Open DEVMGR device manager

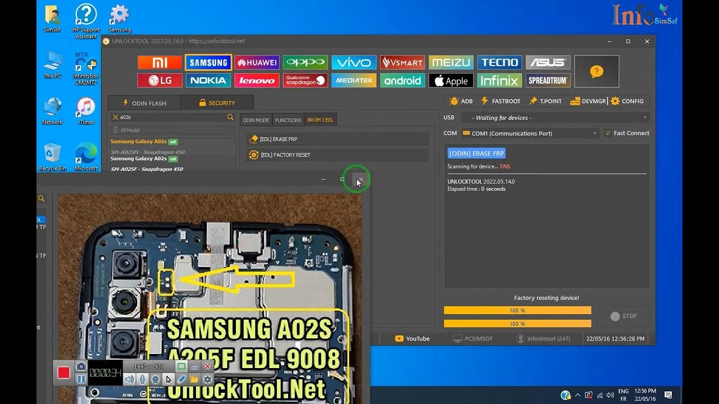tap(588, 102)
